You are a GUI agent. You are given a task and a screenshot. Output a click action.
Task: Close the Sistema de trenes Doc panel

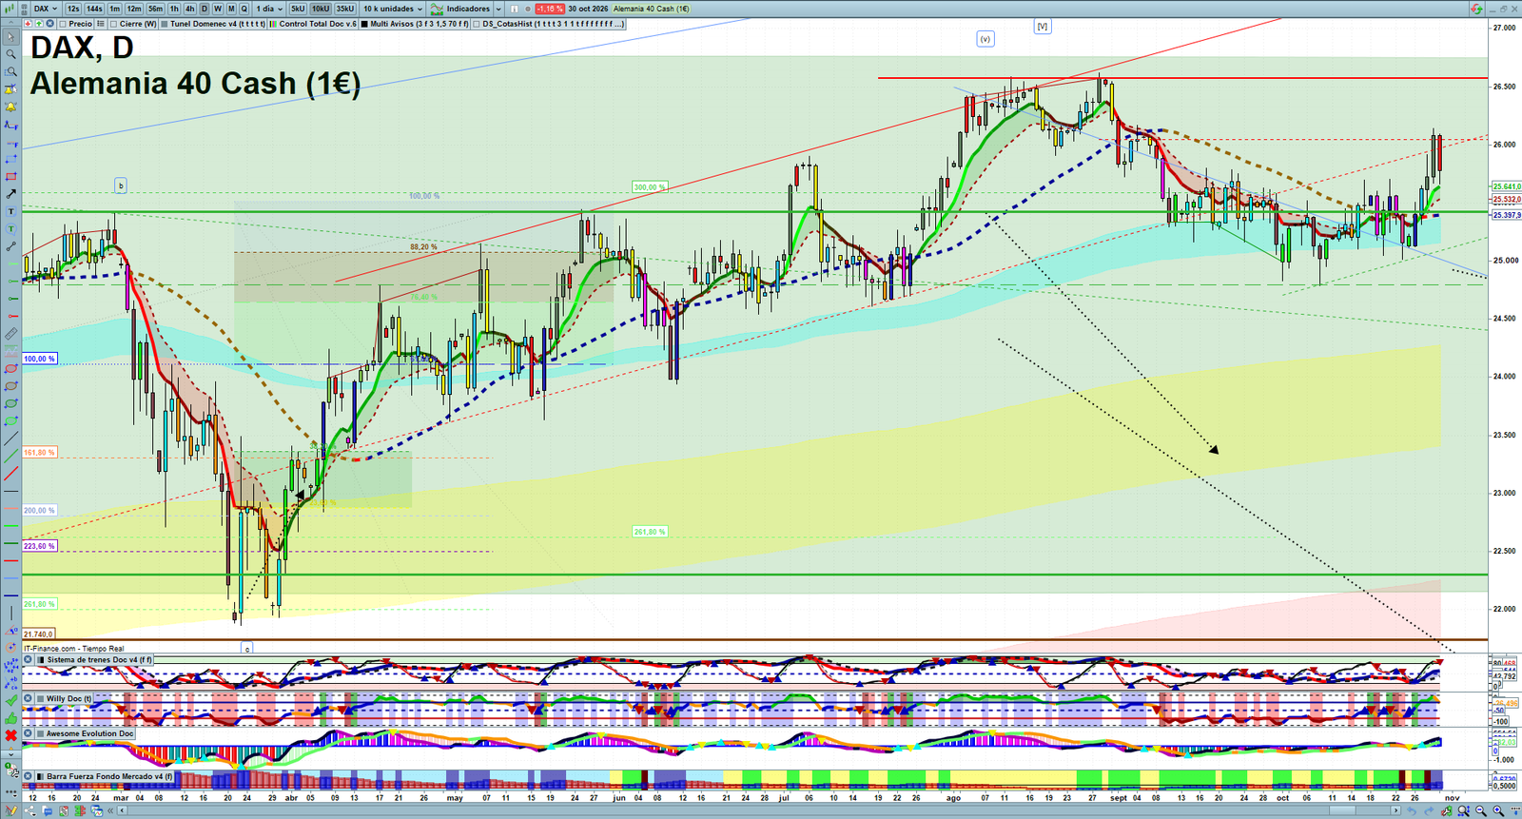(x=29, y=659)
